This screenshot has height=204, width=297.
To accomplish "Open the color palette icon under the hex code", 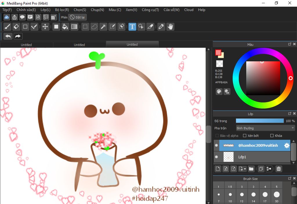I will 219,92.
